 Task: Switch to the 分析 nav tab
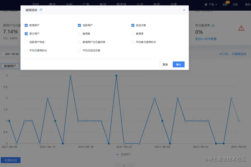[69, 4]
